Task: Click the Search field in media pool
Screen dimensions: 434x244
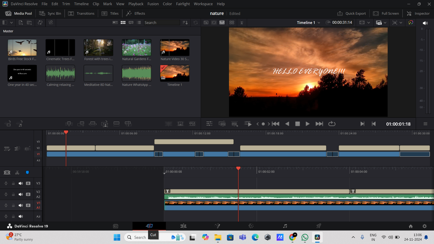Action: coord(161,23)
